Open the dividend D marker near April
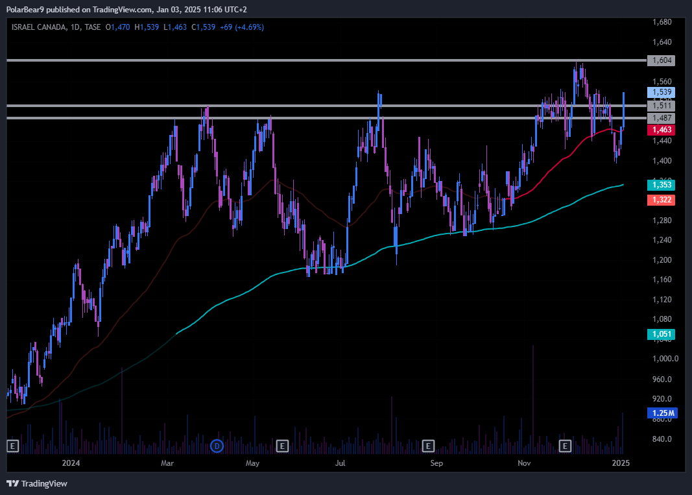This screenshot has width=692, height=495. point(217,446)
